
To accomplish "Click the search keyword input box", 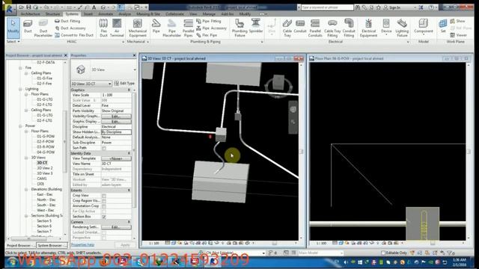I will pos(327,7).
